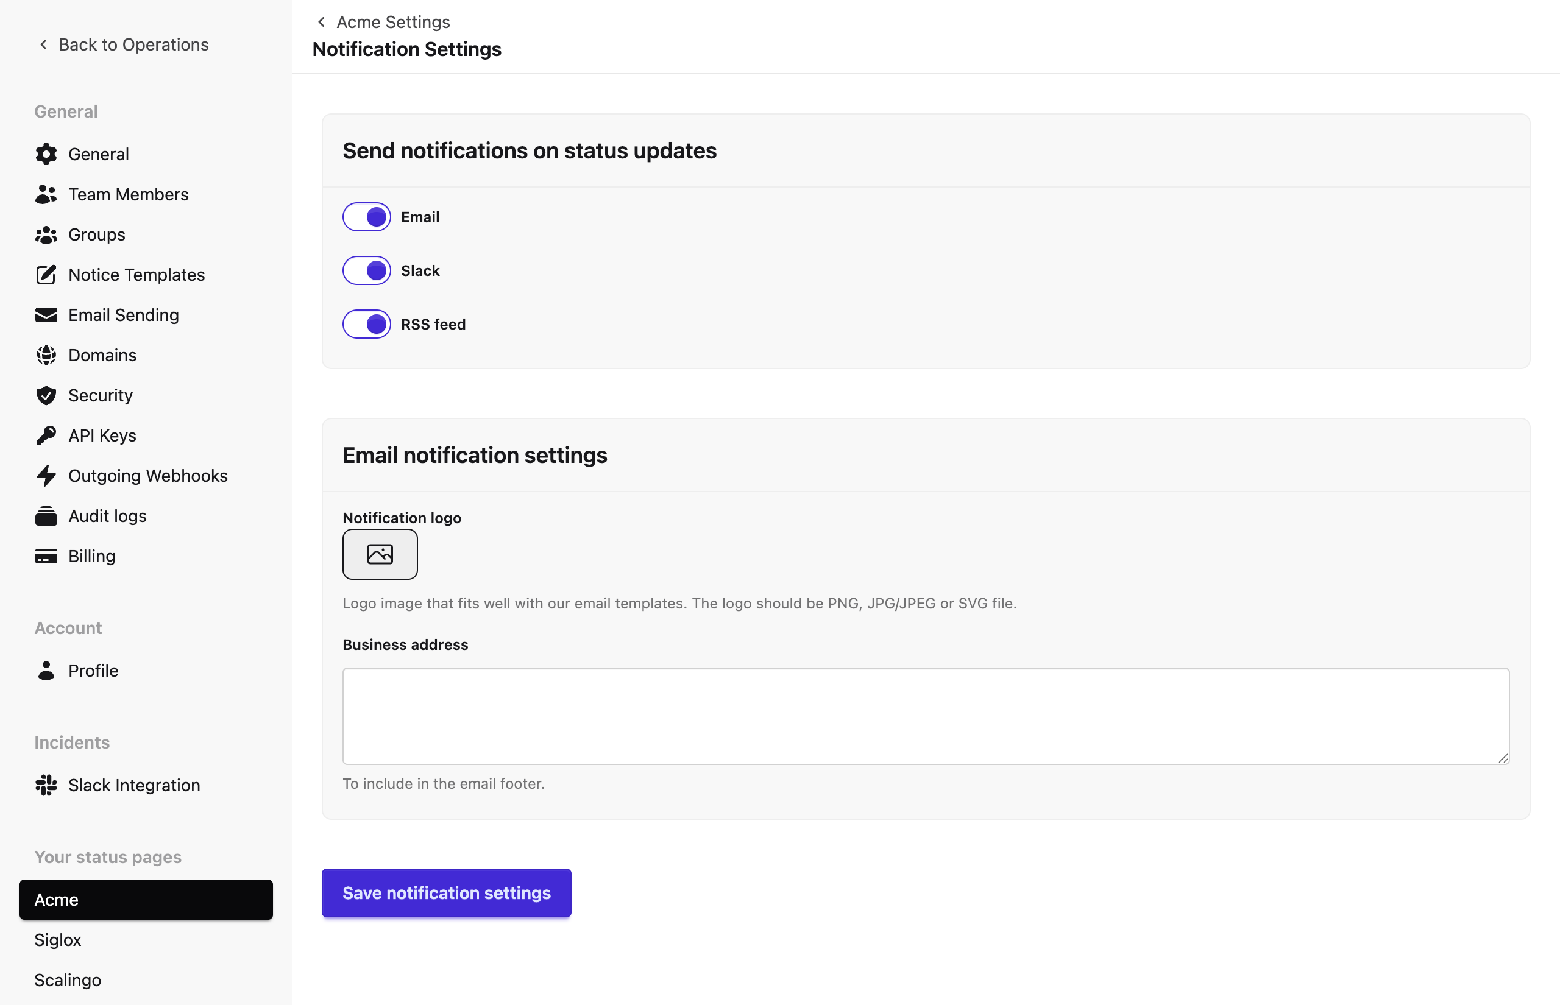
Task: Click the Domains globe icon
Action: tap(46, 355)
